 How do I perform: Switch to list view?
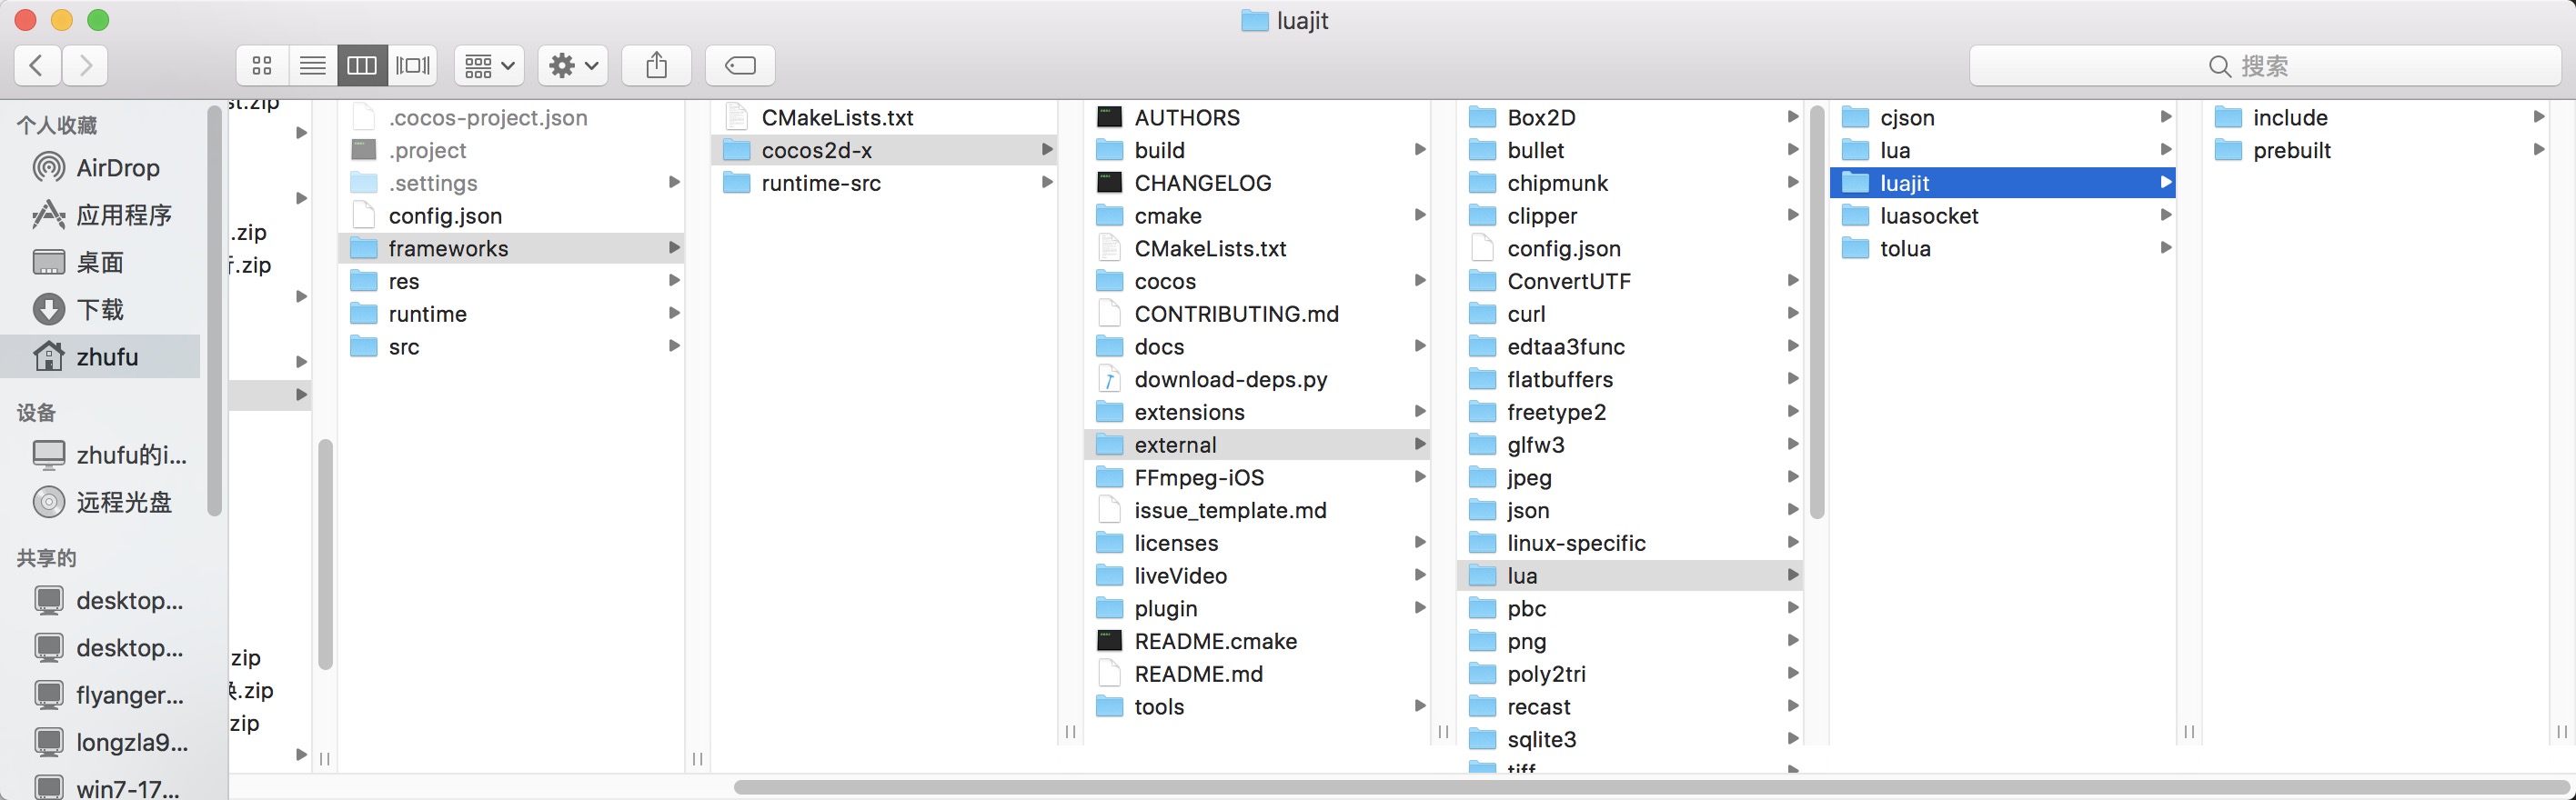coord(313,66)
